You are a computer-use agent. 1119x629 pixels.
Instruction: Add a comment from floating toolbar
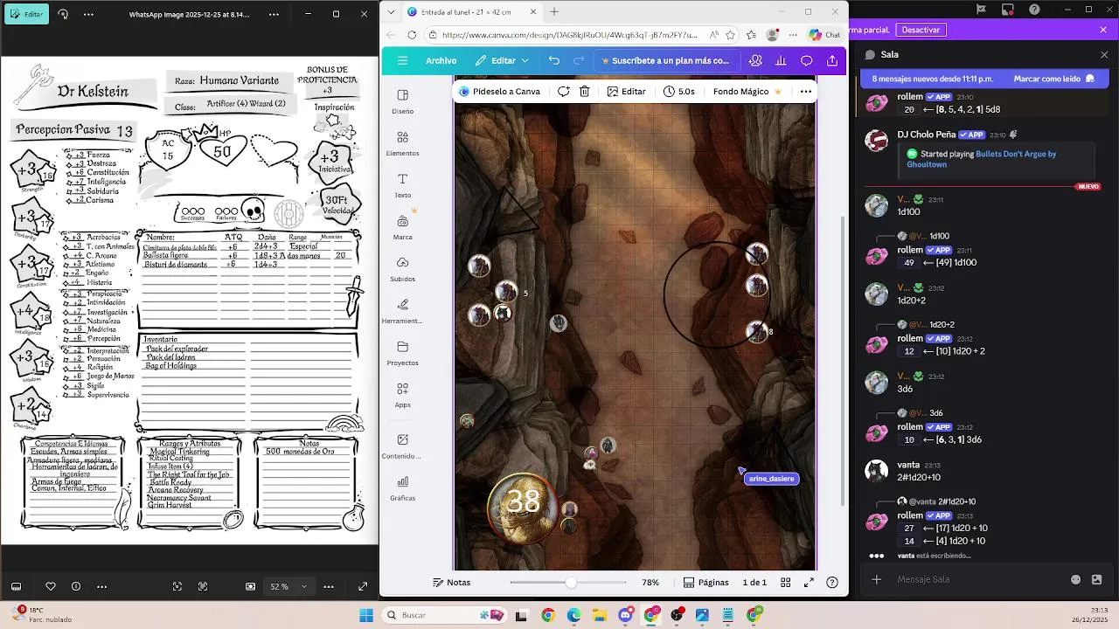pyautogui.click(x=564, y=91)
